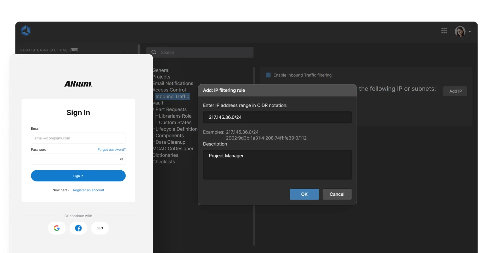
Task: Click the Email input field
Action: point(78,138)
